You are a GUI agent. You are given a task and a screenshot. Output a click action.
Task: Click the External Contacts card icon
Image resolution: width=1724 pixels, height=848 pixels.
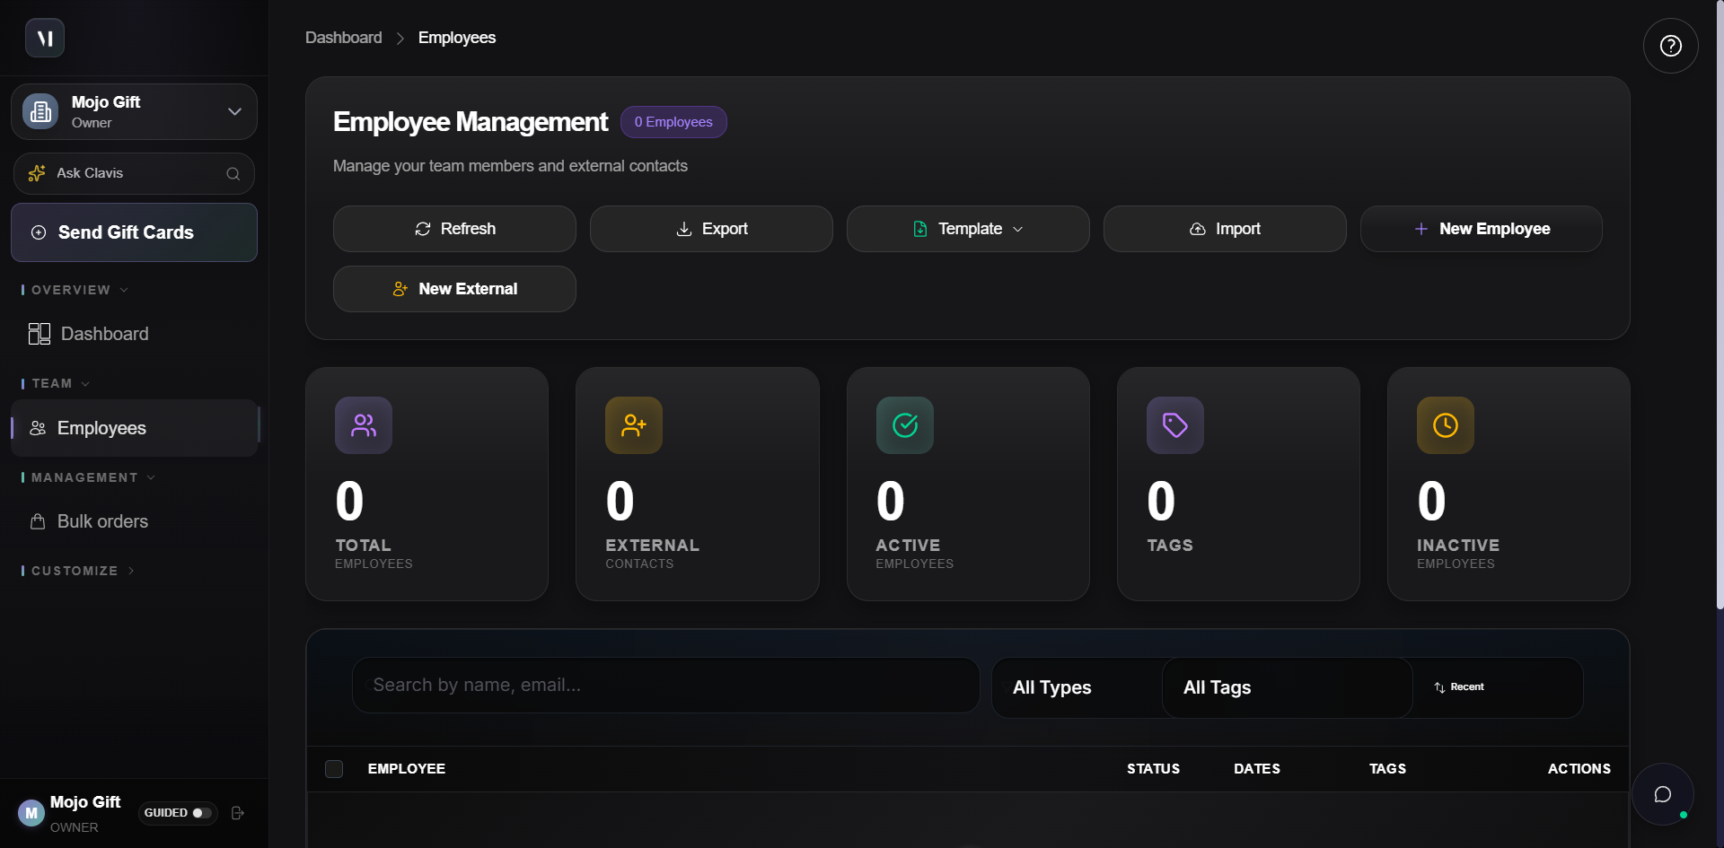634,425
